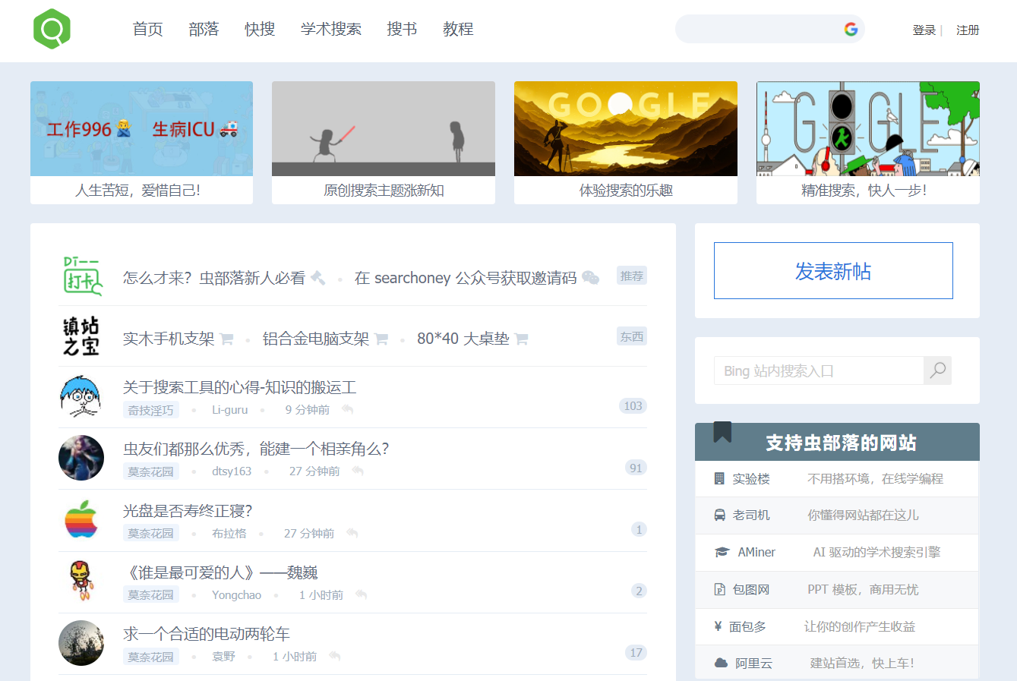Image resolution: width=1017 pixels, height=681 pixels.
Task: Click the 东西 tag
Action: (632, 336)
